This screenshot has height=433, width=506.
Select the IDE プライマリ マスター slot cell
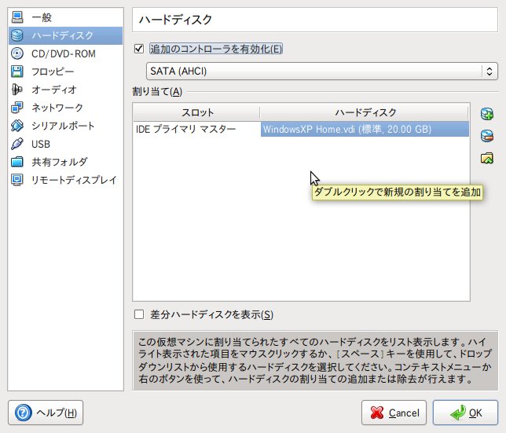click(x=196, y=129)
